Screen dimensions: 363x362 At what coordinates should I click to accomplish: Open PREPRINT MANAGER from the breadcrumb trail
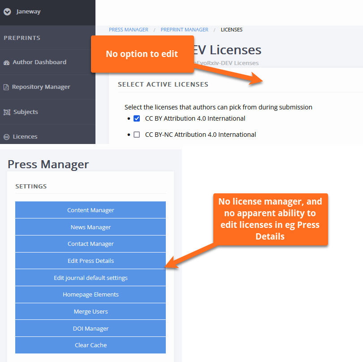[x=184, y=30]
